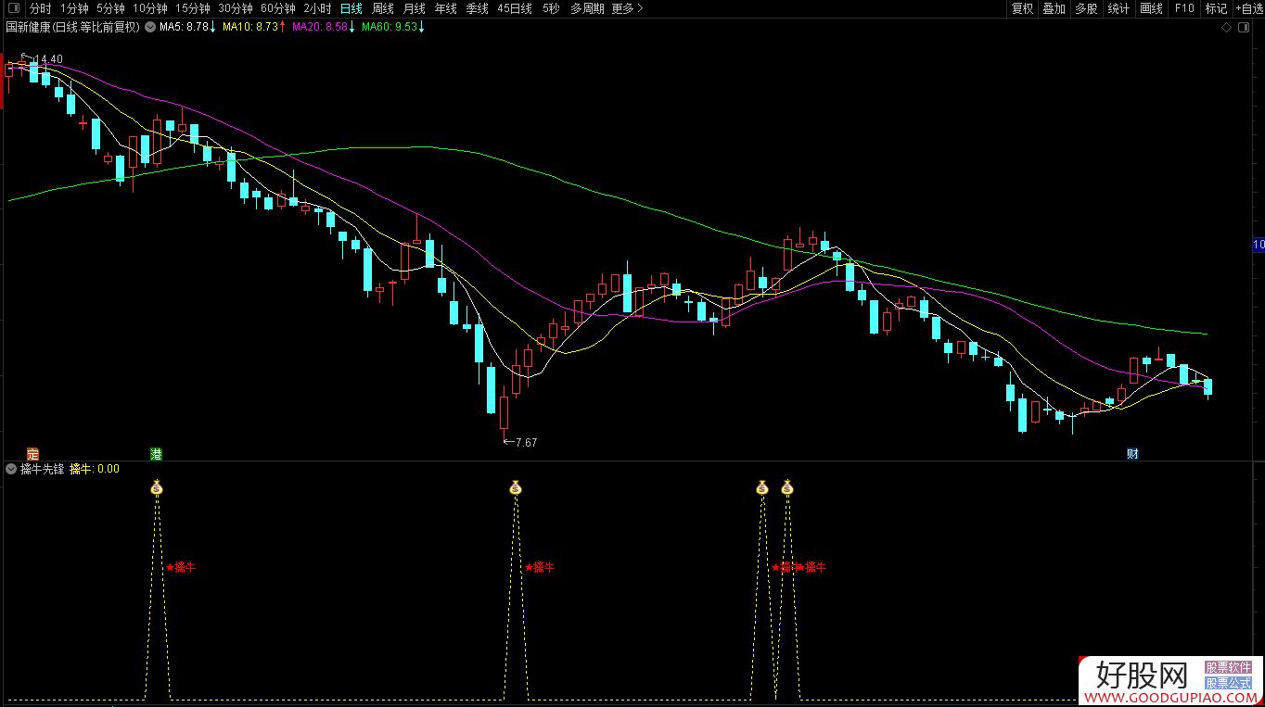This screenshot has height=707, width=1265.
Task: Select the 10分钟 period
Action: click(149, 8)
